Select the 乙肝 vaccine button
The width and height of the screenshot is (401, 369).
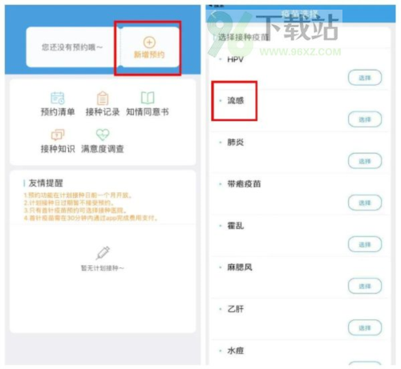365,328
